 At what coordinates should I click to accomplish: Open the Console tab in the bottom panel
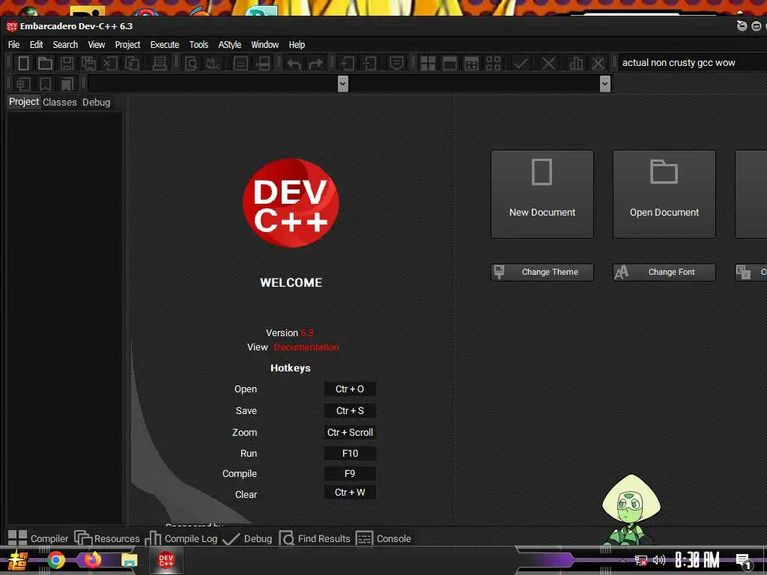[383, 538]
